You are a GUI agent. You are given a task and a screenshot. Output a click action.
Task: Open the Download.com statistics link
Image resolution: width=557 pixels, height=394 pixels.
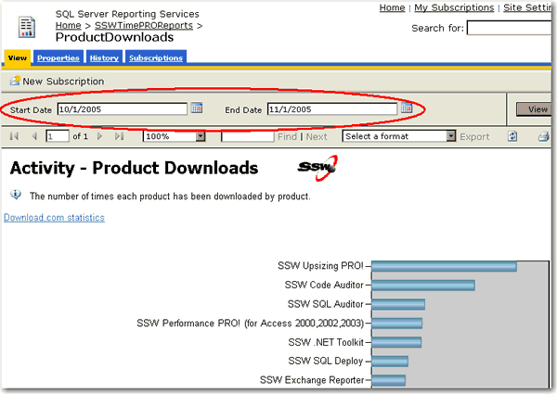(54, 218)
